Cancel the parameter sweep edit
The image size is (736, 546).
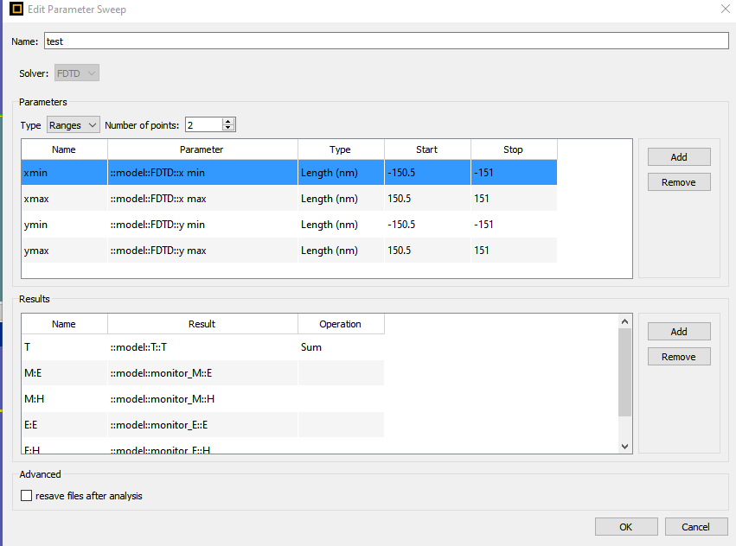695,527
